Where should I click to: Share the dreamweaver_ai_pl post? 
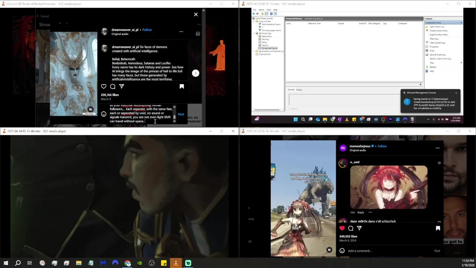point(122,86)
